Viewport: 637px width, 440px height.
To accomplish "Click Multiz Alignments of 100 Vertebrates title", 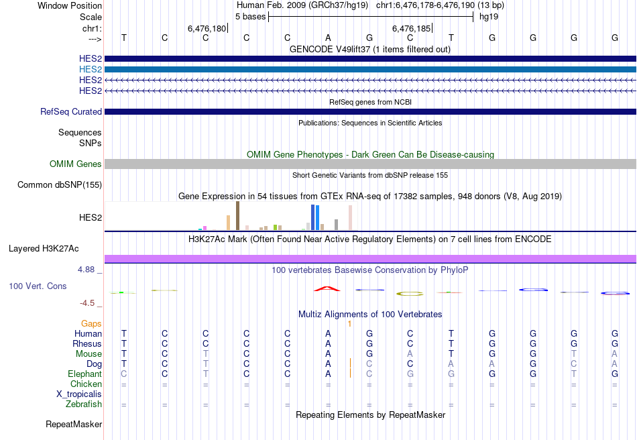I will point(370,314).
